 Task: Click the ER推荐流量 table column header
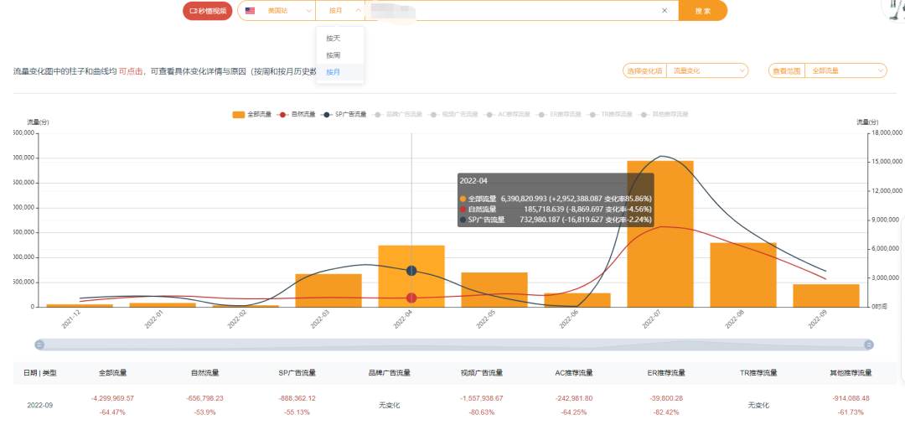click(x=667, y=373)
